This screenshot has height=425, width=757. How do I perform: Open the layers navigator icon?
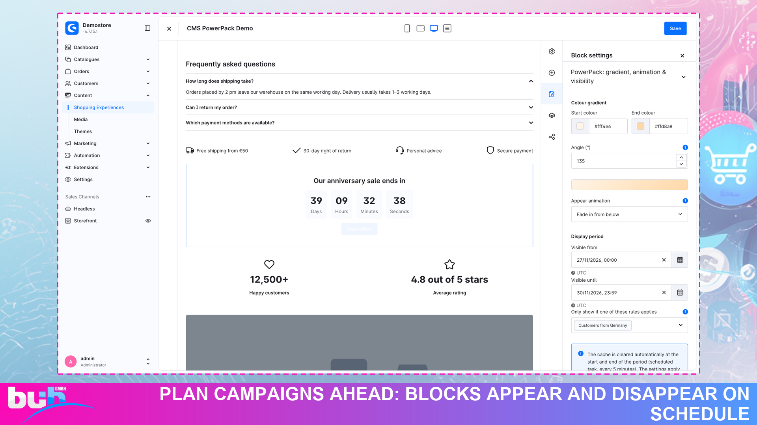(552, 115)
